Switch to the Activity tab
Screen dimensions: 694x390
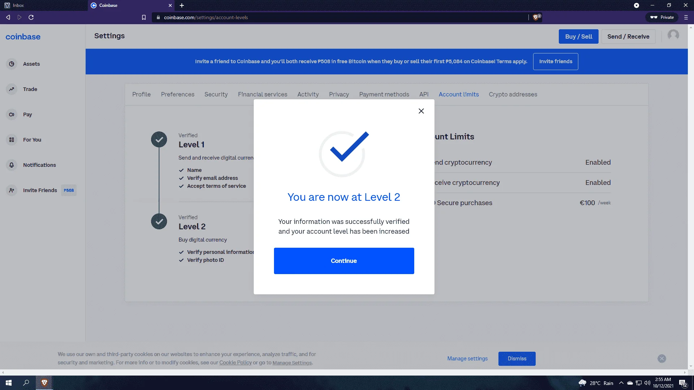(308, 94)
